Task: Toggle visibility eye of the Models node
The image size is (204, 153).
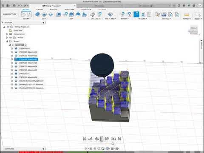Action: point(11,37)
